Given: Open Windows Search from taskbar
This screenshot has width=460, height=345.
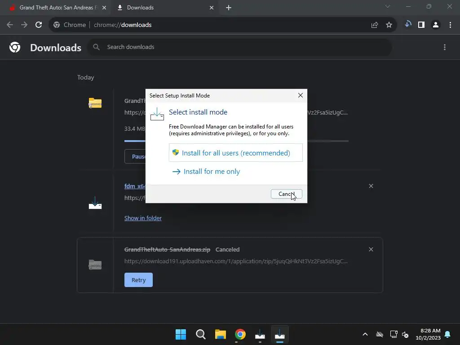Looking at the screenshot, I should tap(201, 334).
